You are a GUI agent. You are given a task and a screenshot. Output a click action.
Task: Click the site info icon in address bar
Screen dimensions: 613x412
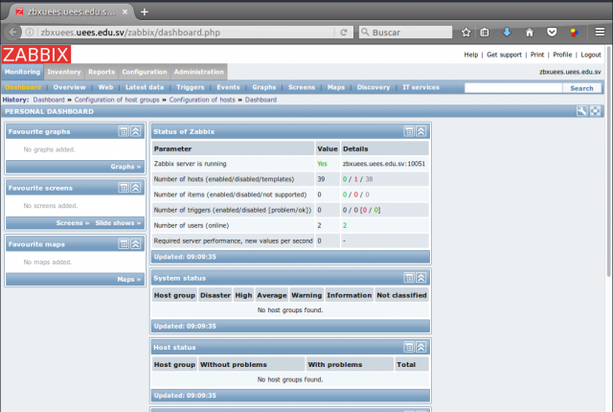coord(30,32)
